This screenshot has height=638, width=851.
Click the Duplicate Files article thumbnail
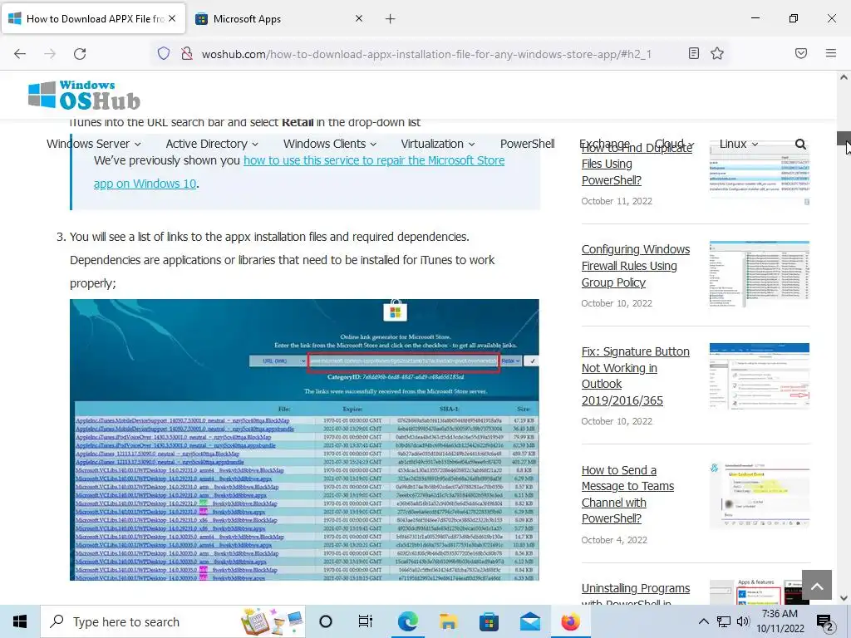click(x=760, y=172)
